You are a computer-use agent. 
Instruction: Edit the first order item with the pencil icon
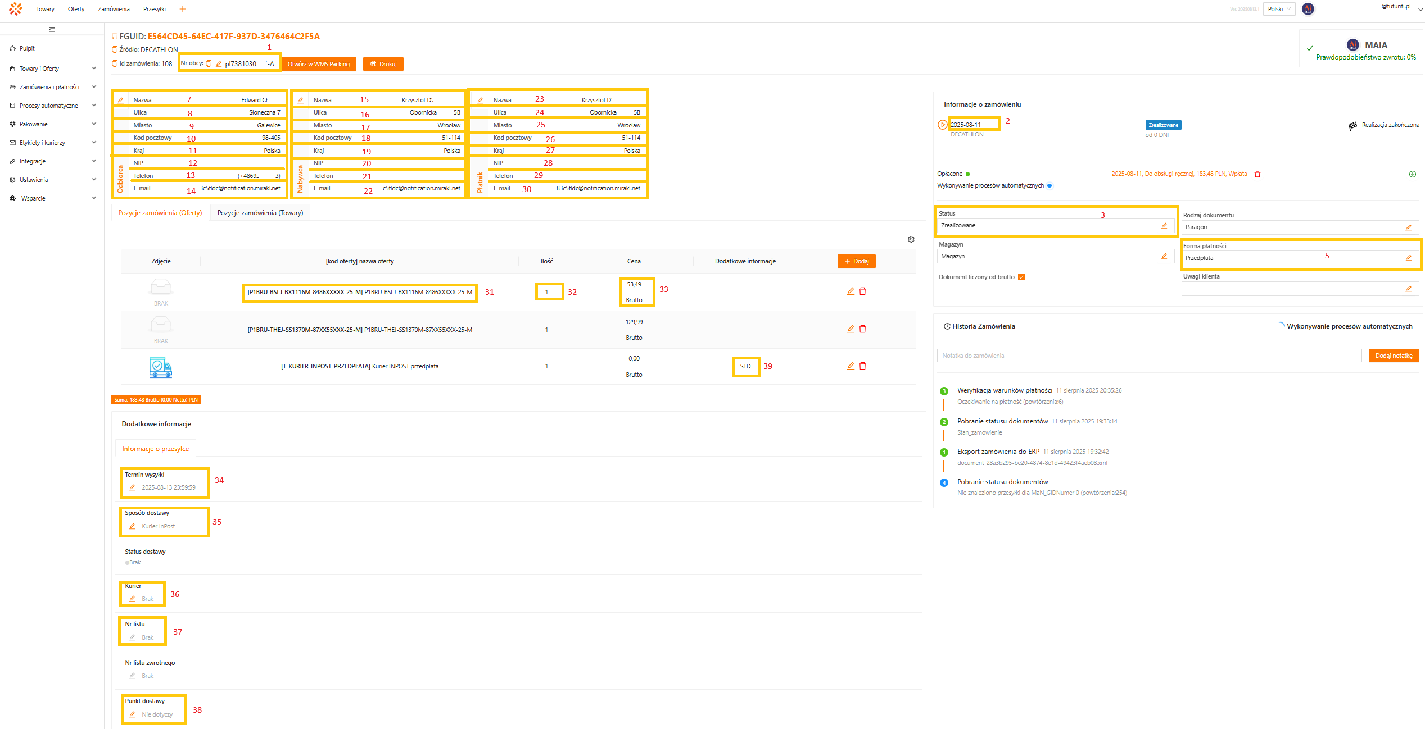tap(851, 291)
